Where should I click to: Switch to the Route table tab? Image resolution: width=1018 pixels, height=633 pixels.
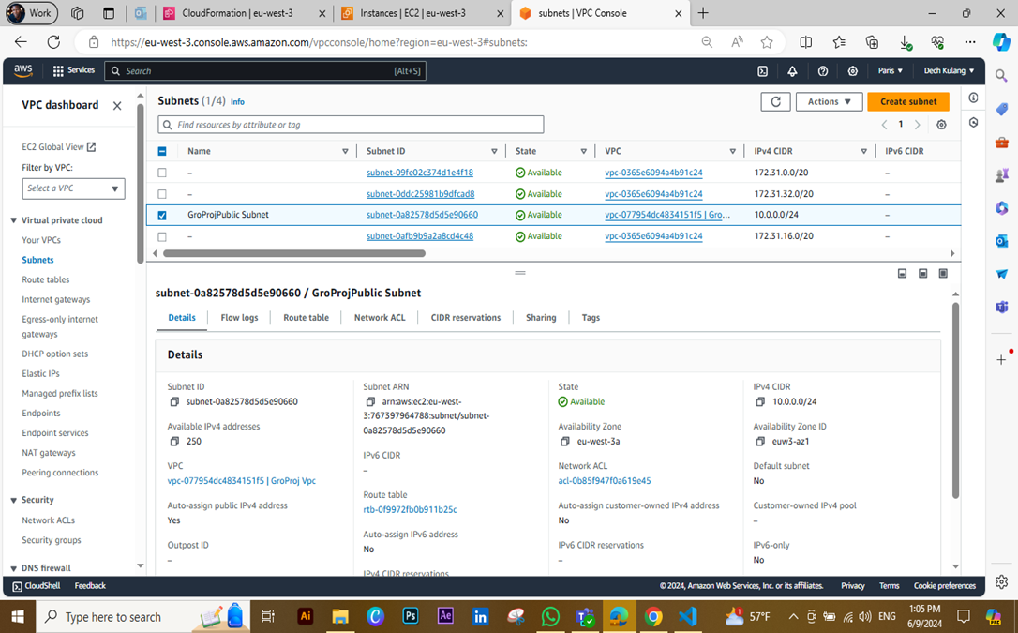[x=306, y=318]
